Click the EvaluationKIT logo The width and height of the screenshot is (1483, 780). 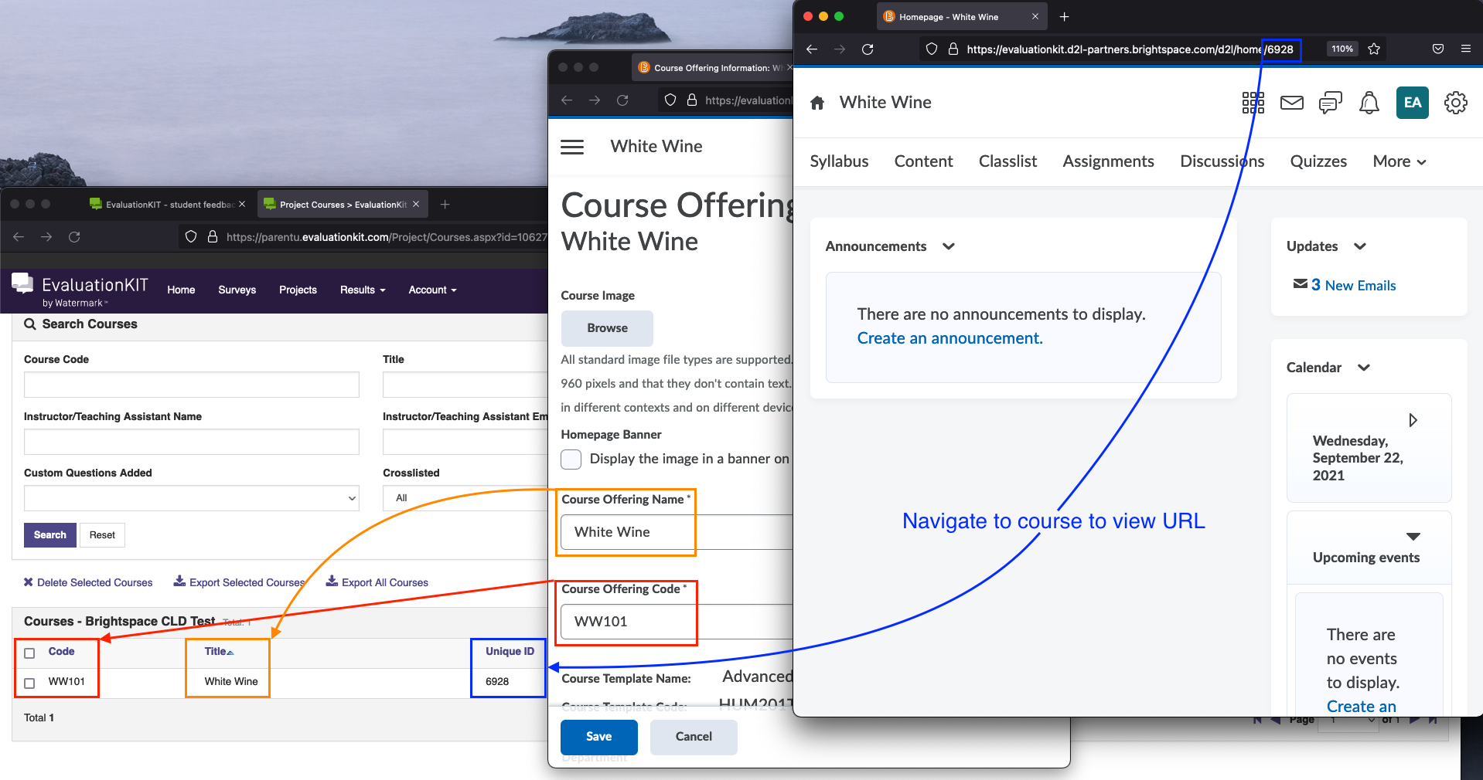80,290
